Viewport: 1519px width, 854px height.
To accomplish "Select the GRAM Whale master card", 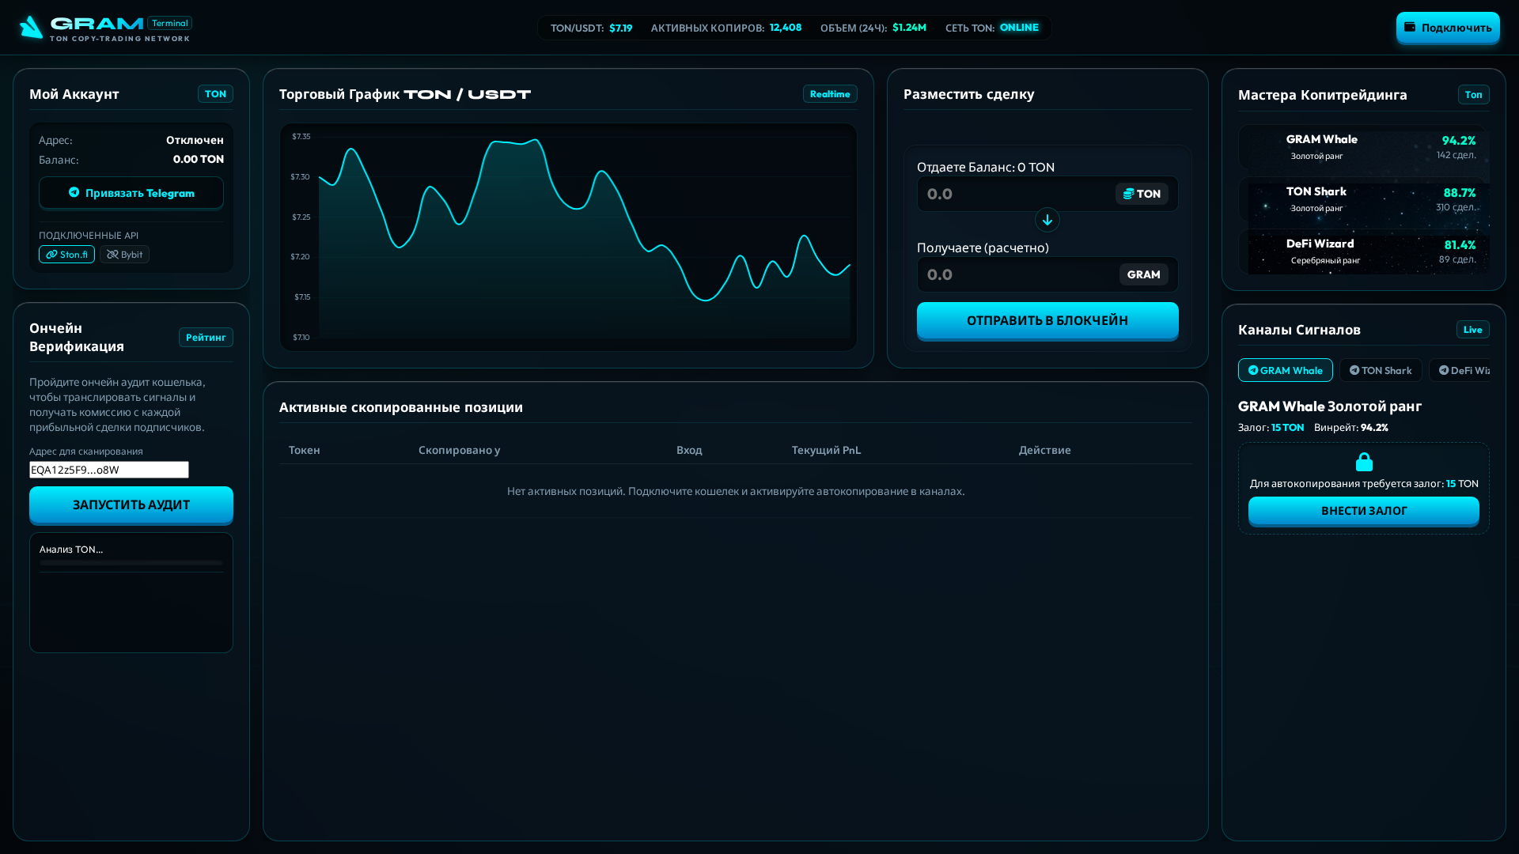I will point(1364,147).
